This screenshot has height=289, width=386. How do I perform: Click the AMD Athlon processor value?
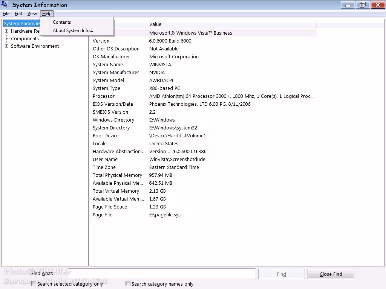click(x=231, y=96)
